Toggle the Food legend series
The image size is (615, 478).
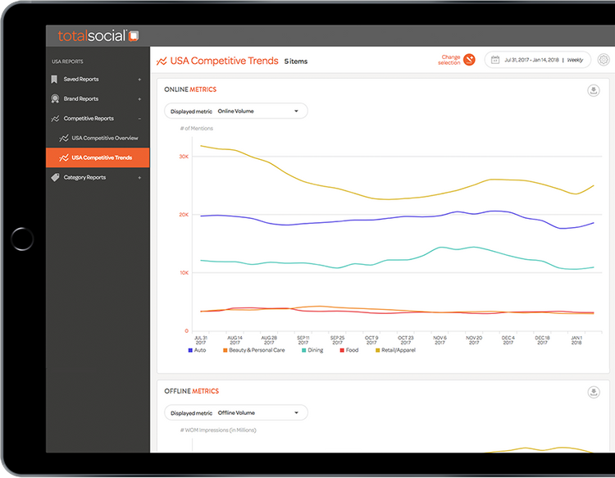(349, 350)
